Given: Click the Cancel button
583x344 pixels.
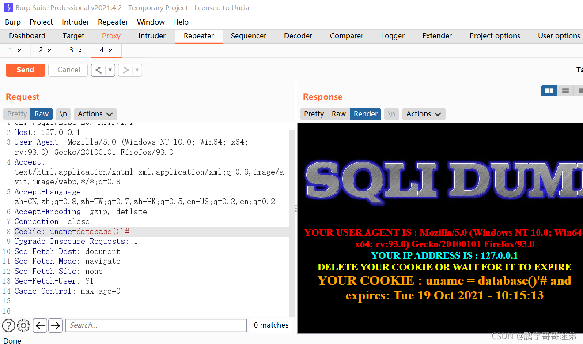Looking at the screenshot, I should (x=68, y=70).
